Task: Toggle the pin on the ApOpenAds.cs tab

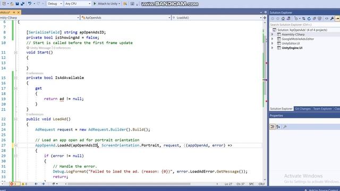Action: [14, 12]
